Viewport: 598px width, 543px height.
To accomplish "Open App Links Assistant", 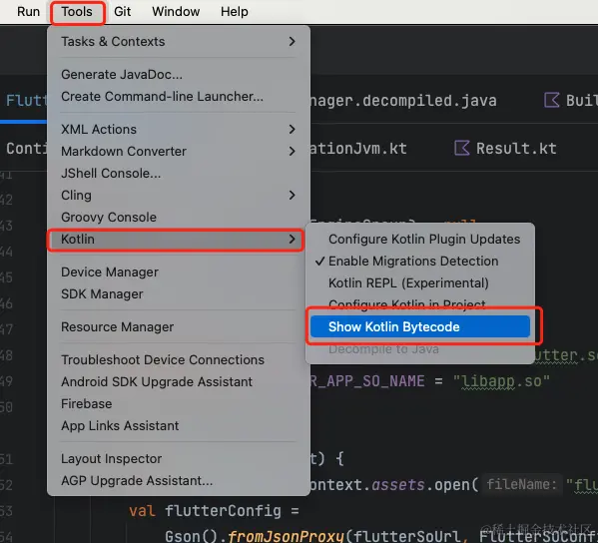I will [x=179, y=425].
